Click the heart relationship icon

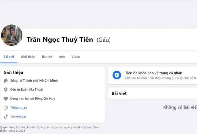click(6, 98)
